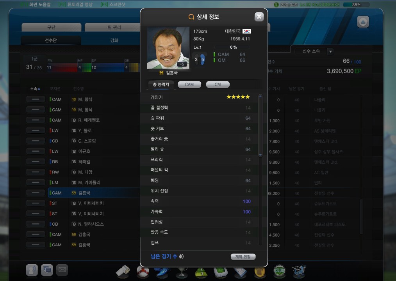Sort by the 선수명 column header

tap(78, 89)
